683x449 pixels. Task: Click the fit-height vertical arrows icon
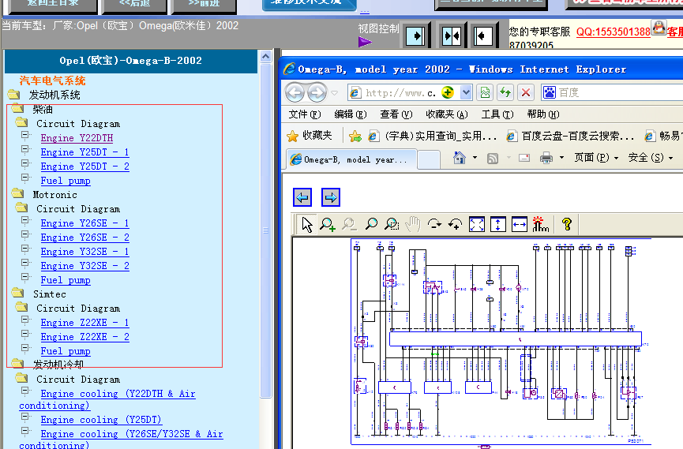(498, 224)
